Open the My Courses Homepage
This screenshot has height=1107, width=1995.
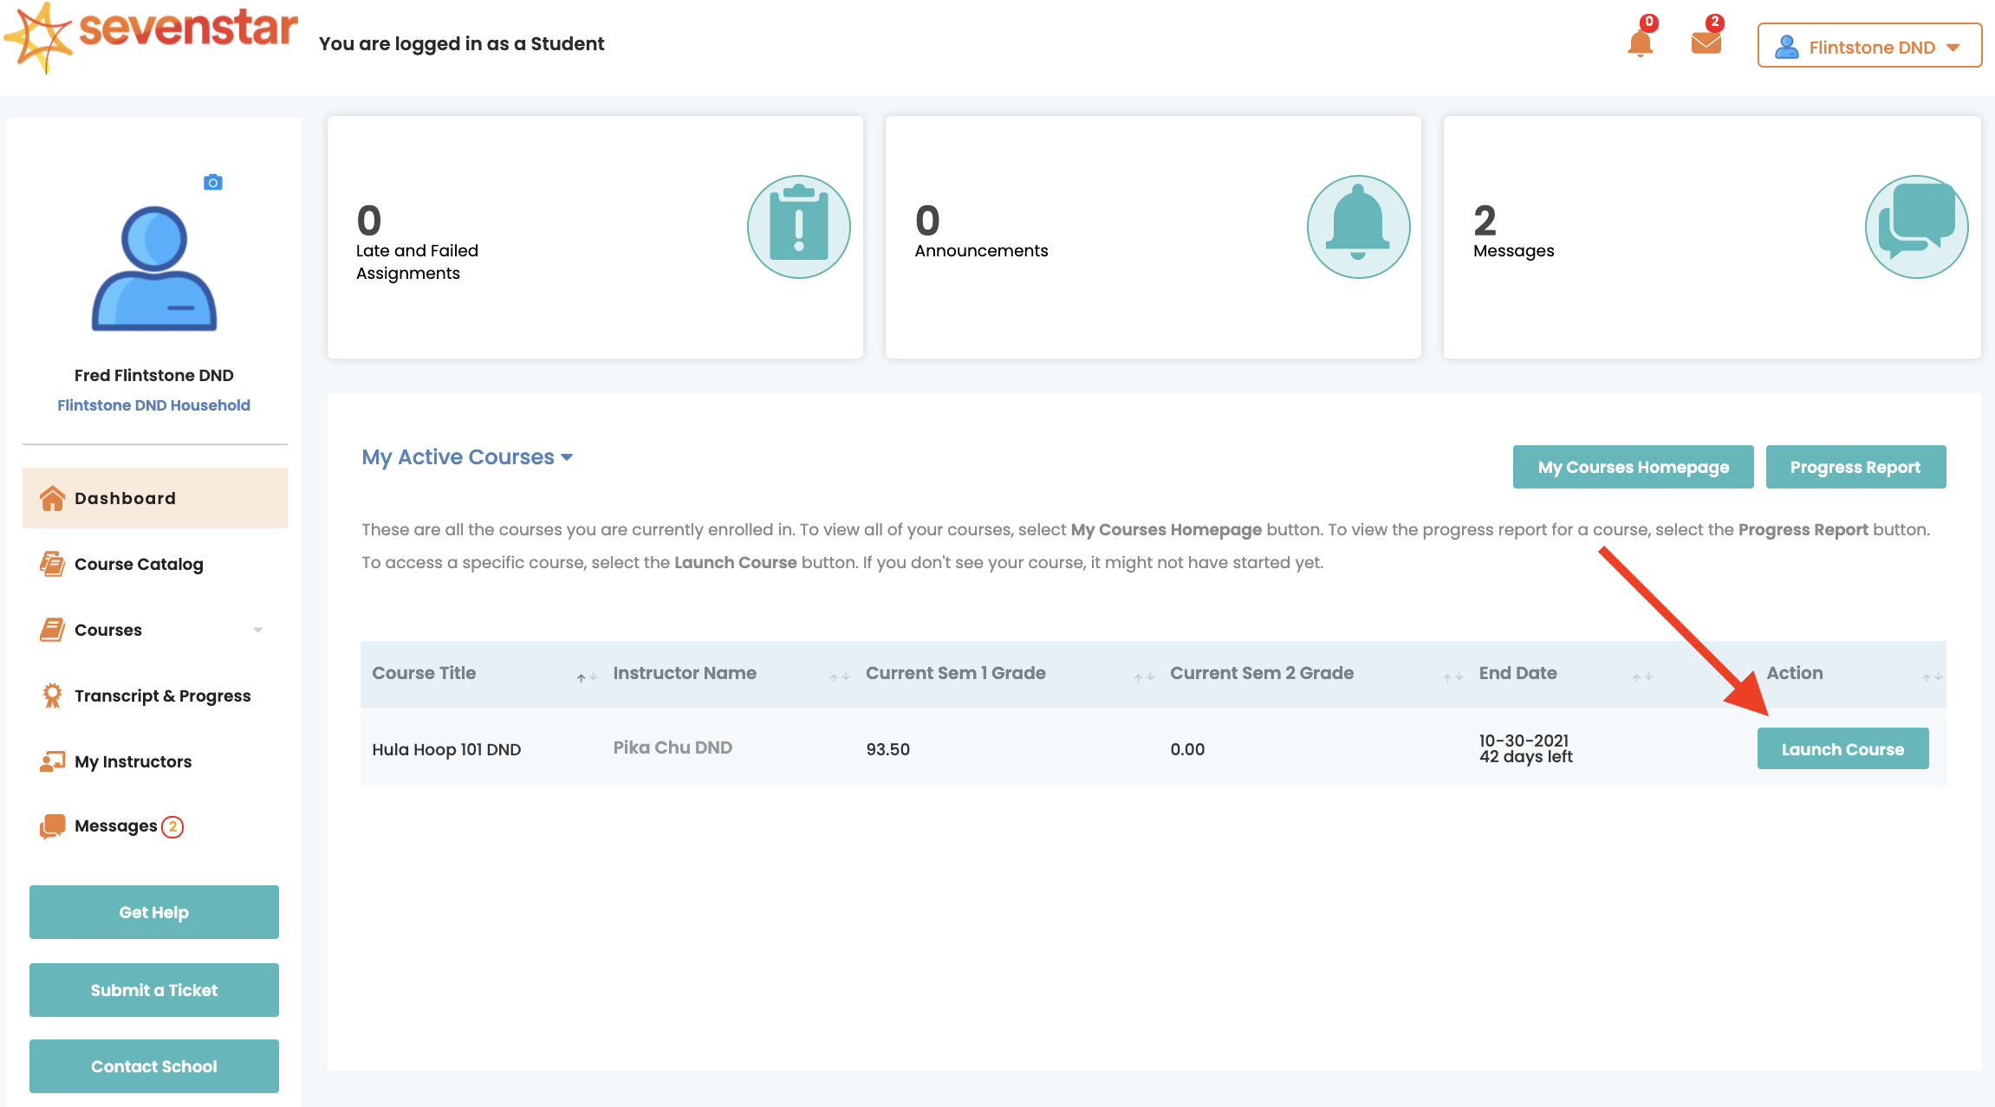click(1632, 468)
